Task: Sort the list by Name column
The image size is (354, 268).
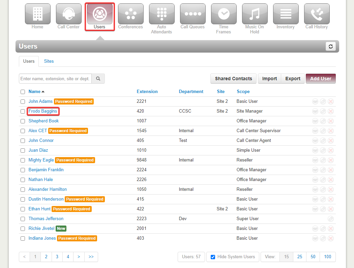Action: click(34, 92)
